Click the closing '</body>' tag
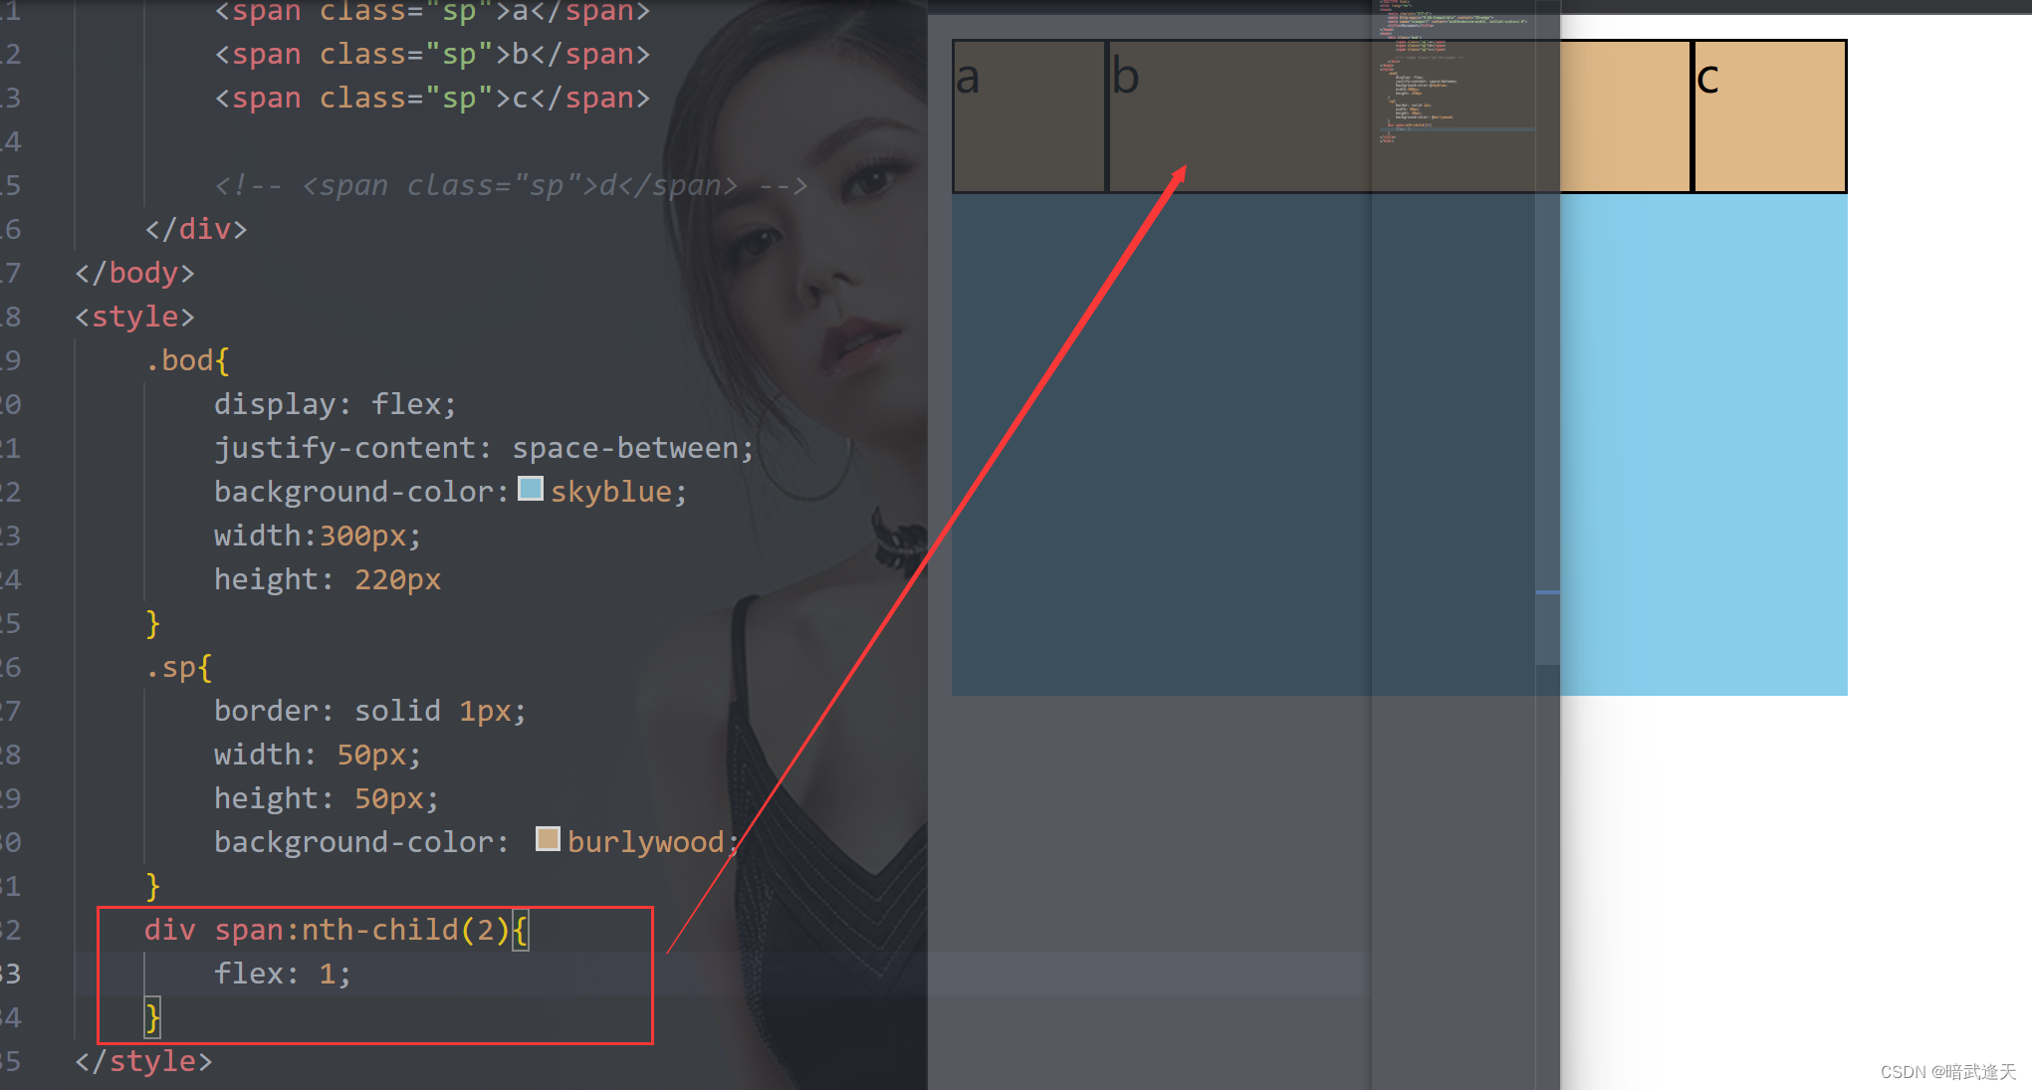This screenshot has width=2032, height=1090. tap(134, 273)
